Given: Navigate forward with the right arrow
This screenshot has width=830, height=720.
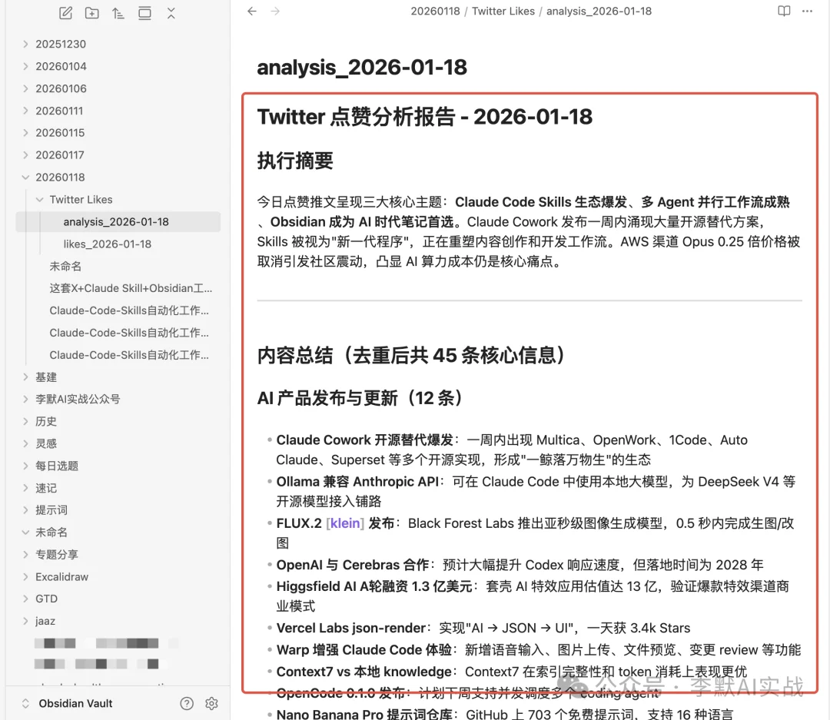Looking at the screenshot, I should click(x=275, y=11).
